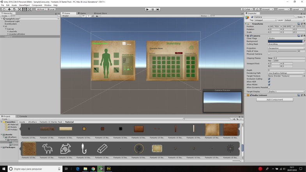
Task: Open the Account button menu
Action: (267, 9)
